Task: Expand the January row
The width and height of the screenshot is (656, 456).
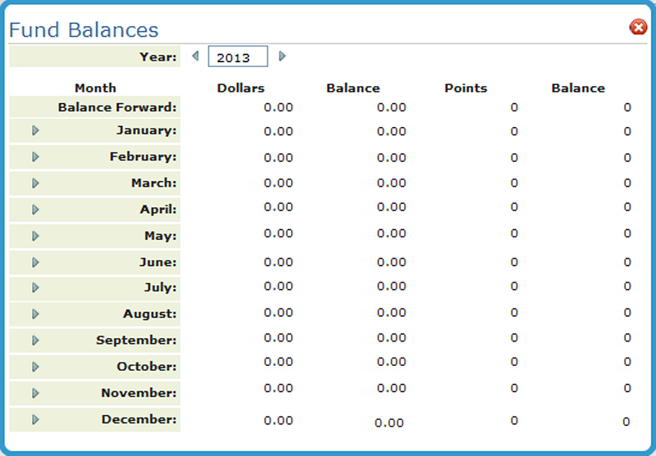Action: point(35,130)
